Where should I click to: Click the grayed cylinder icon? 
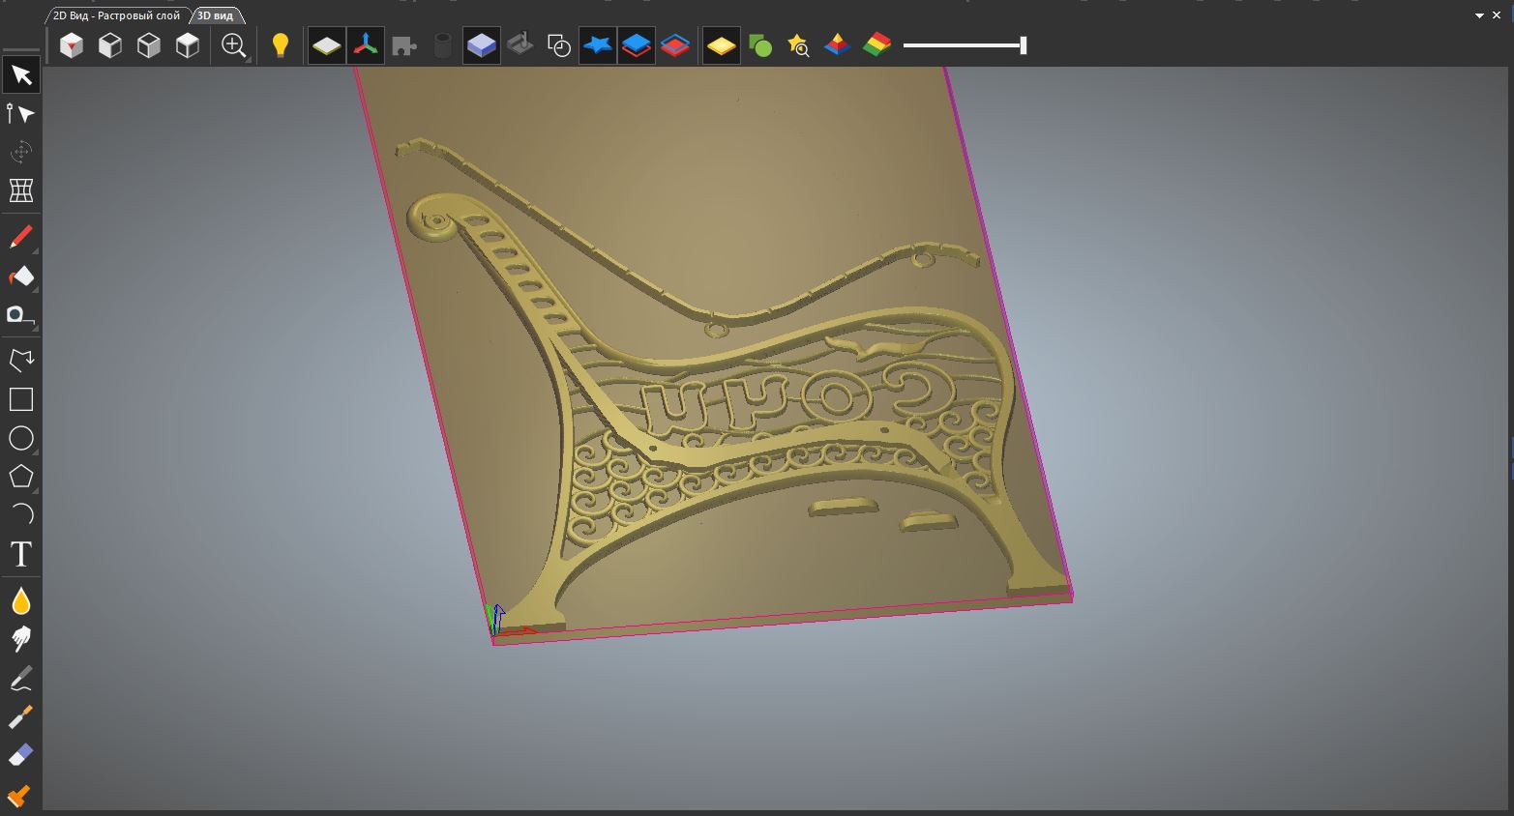443,45
